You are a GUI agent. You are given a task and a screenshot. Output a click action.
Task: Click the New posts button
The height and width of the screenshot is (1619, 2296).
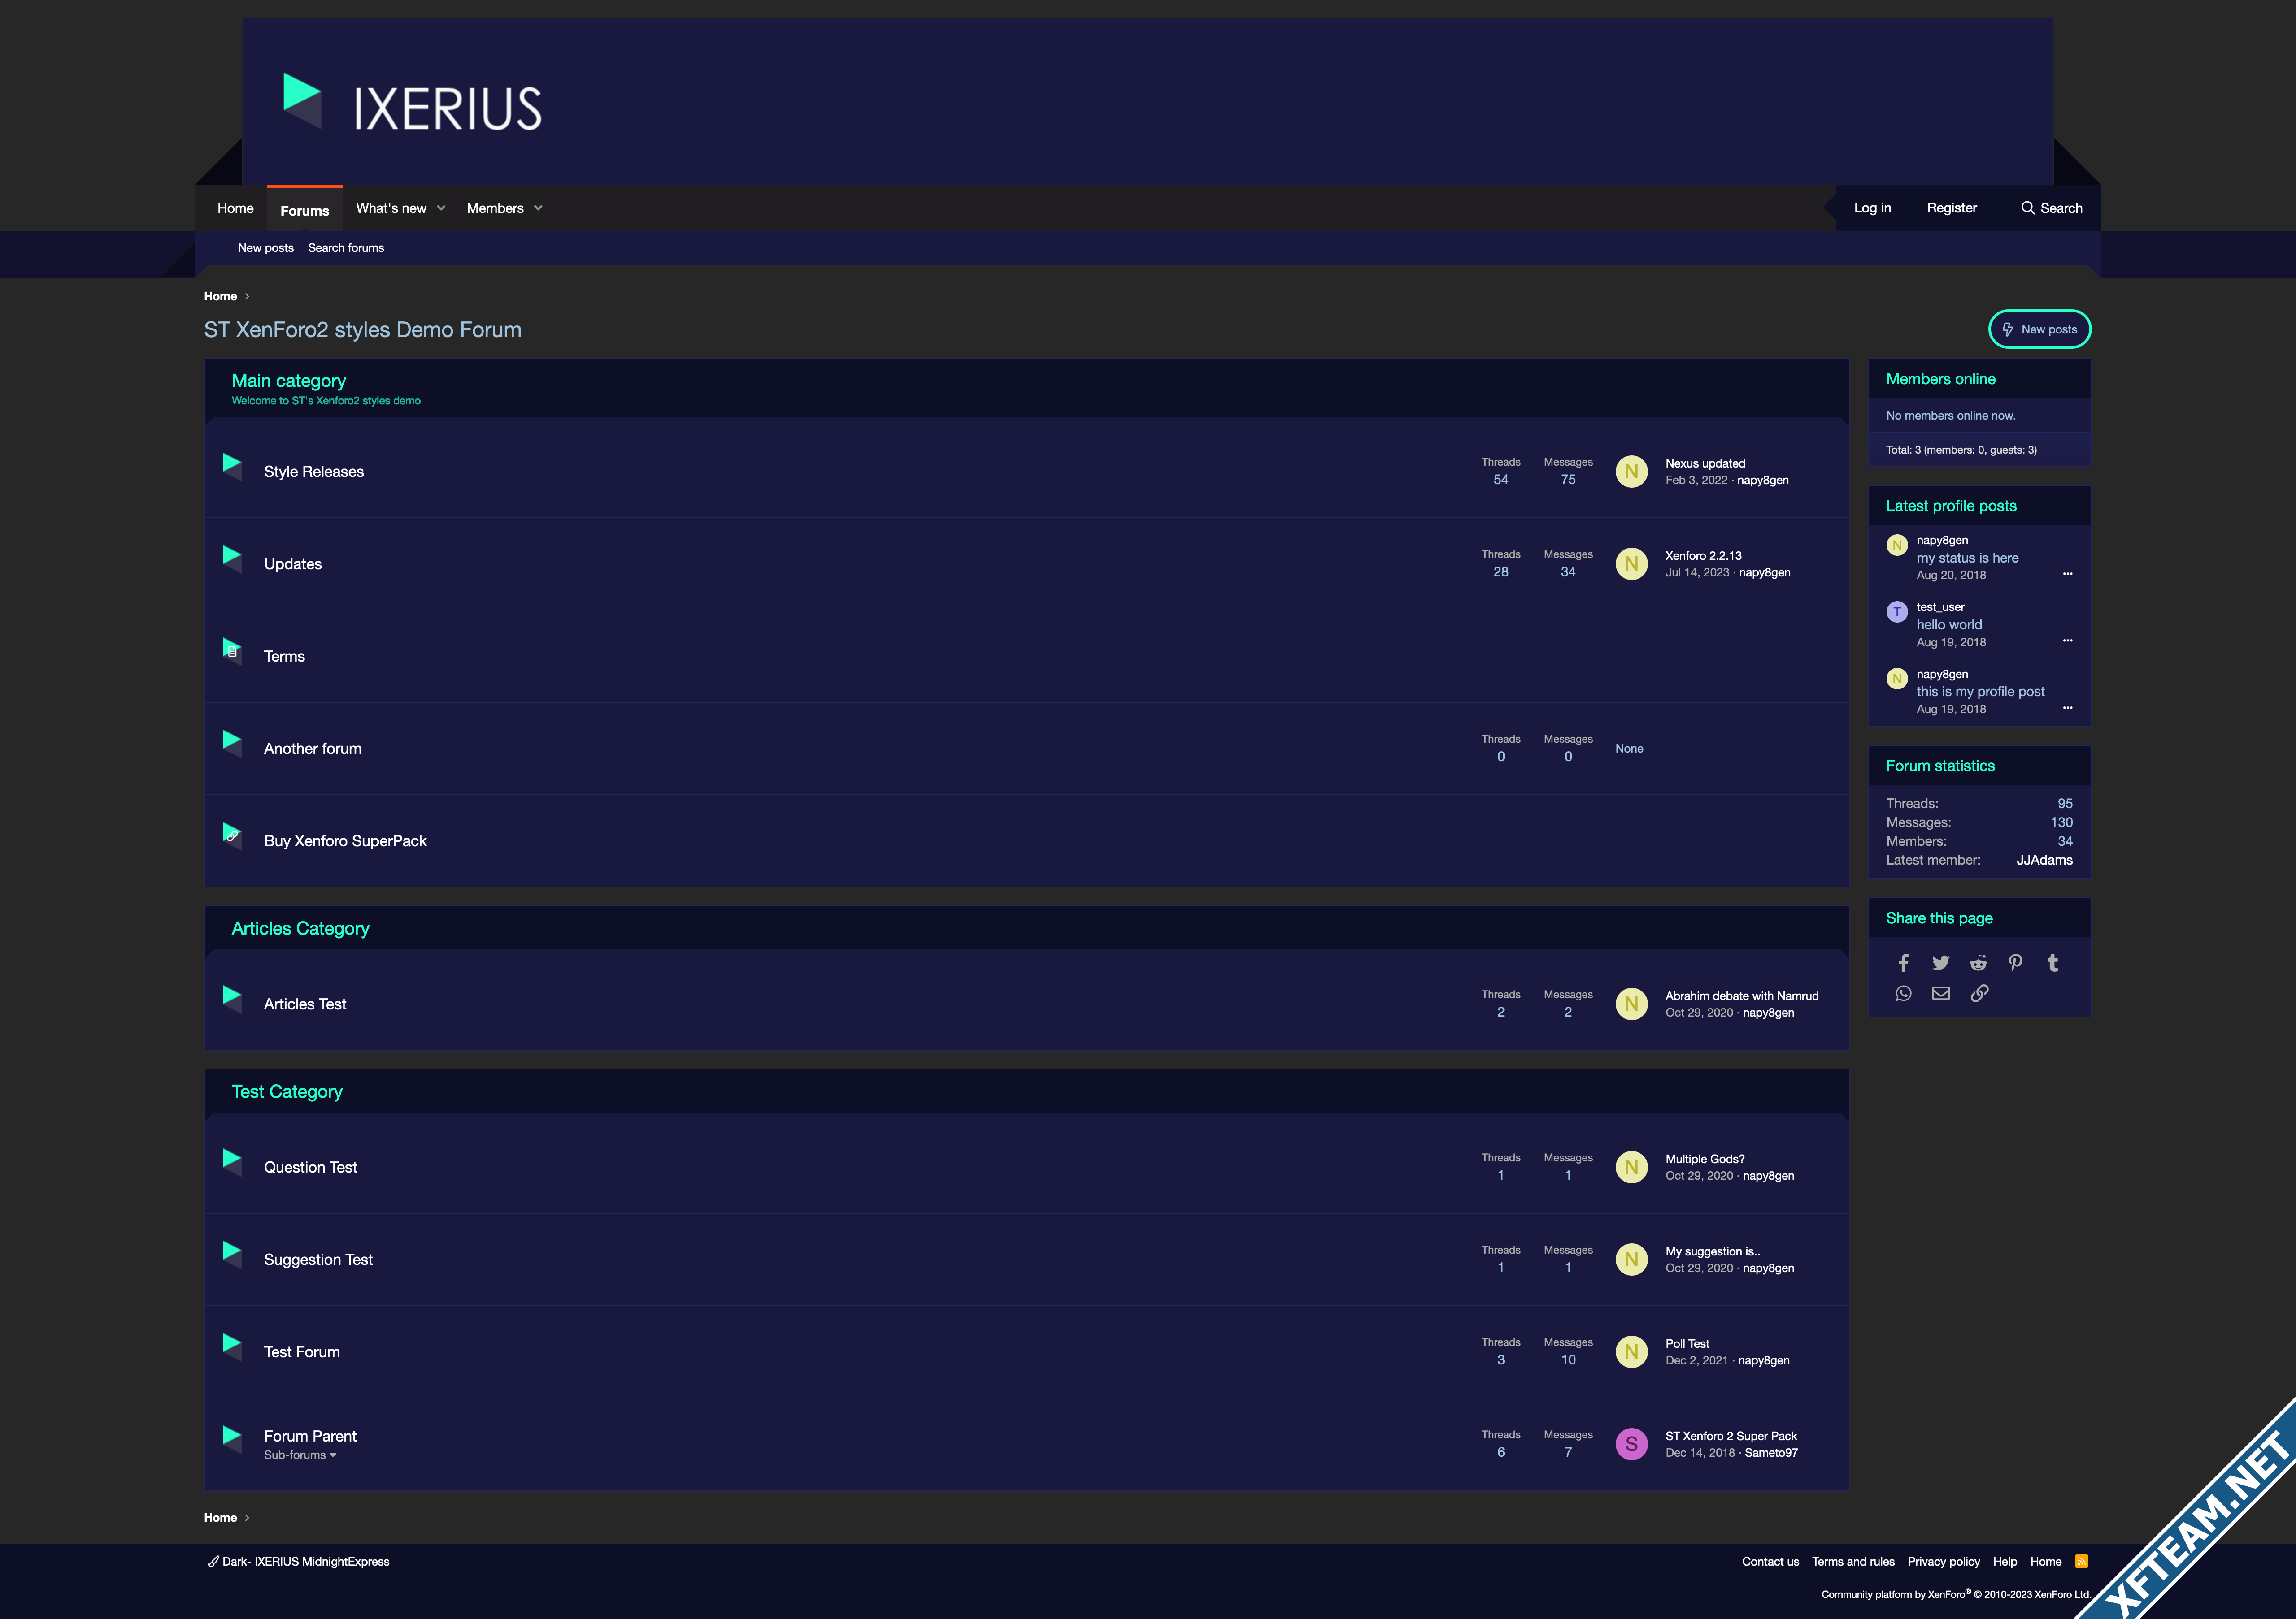pyautogui.click(x=2039, y=329)
